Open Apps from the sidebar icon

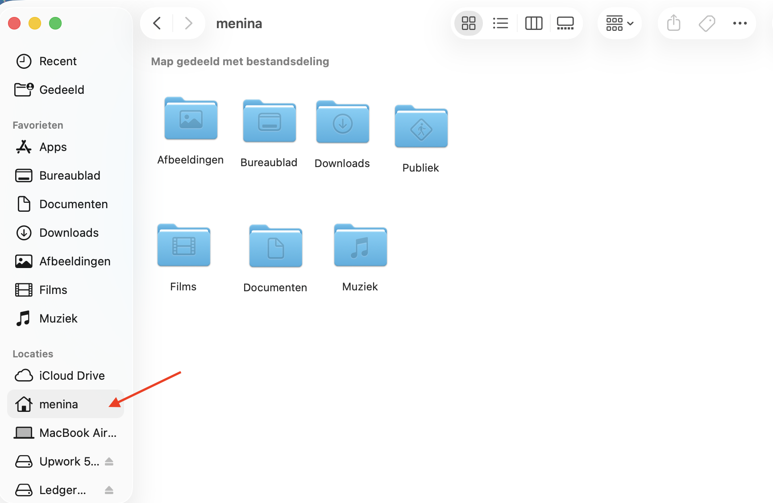click(x=23, y=147)
